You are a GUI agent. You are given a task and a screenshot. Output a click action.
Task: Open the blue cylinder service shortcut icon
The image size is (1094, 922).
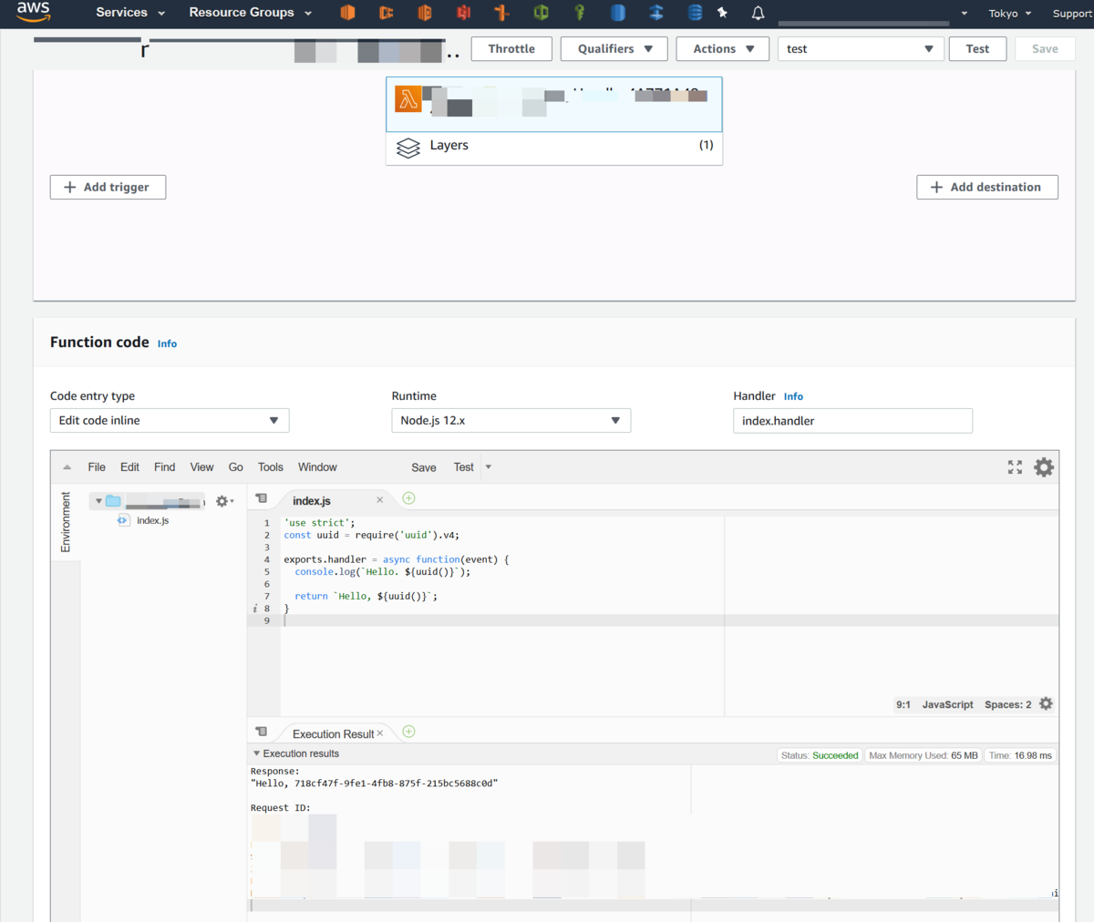(618, 13)
